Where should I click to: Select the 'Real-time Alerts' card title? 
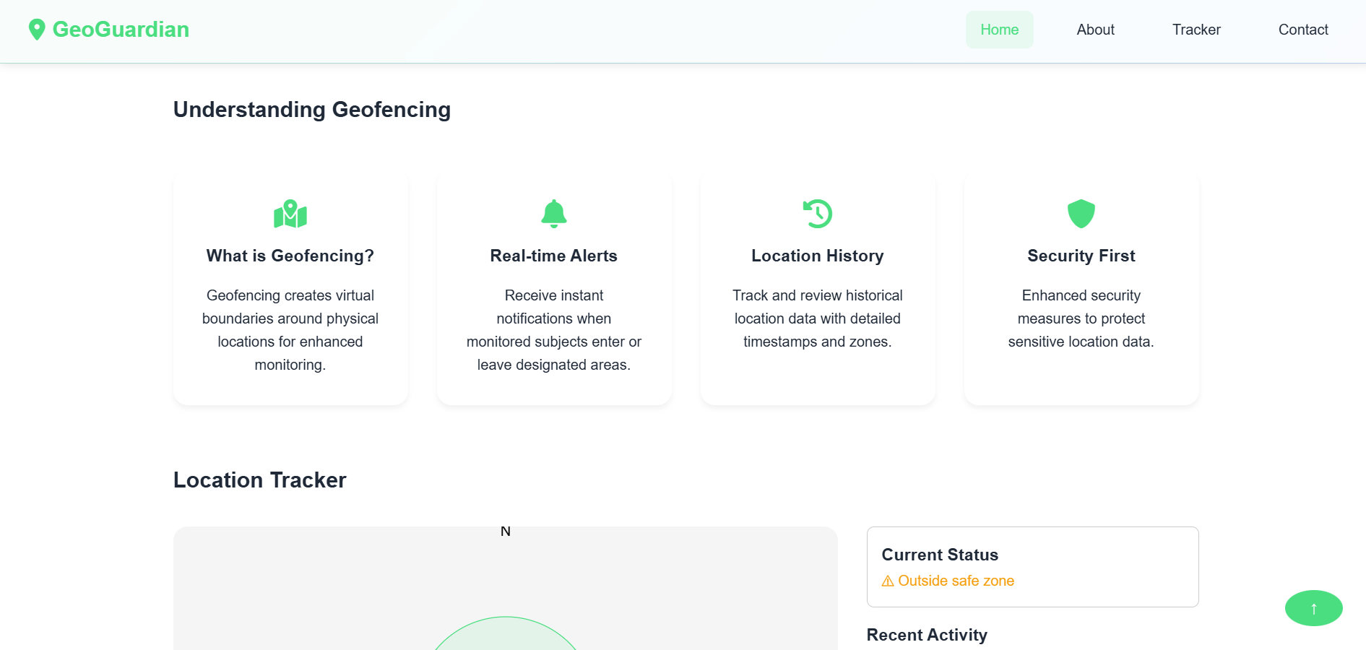tap(554, 256)
